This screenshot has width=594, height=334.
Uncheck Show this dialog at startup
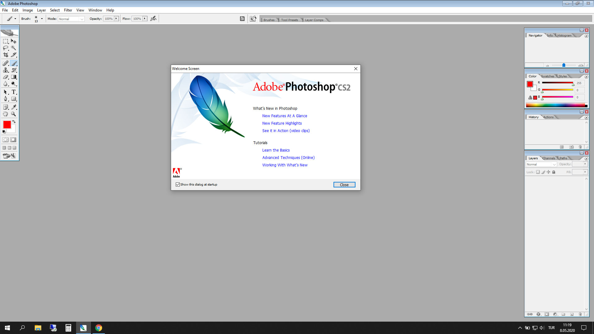[178, 185]
